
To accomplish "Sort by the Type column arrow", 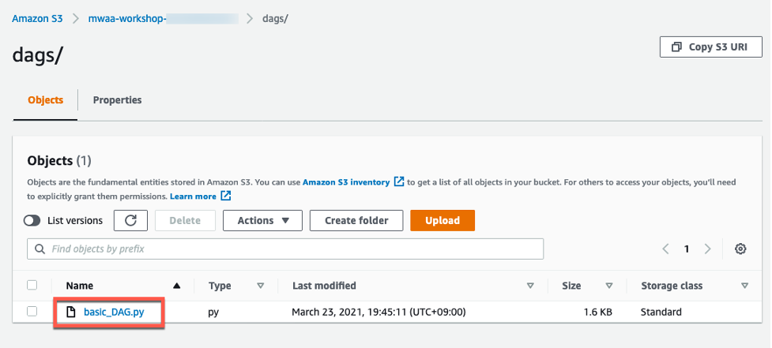I will [x=260, y=286].
